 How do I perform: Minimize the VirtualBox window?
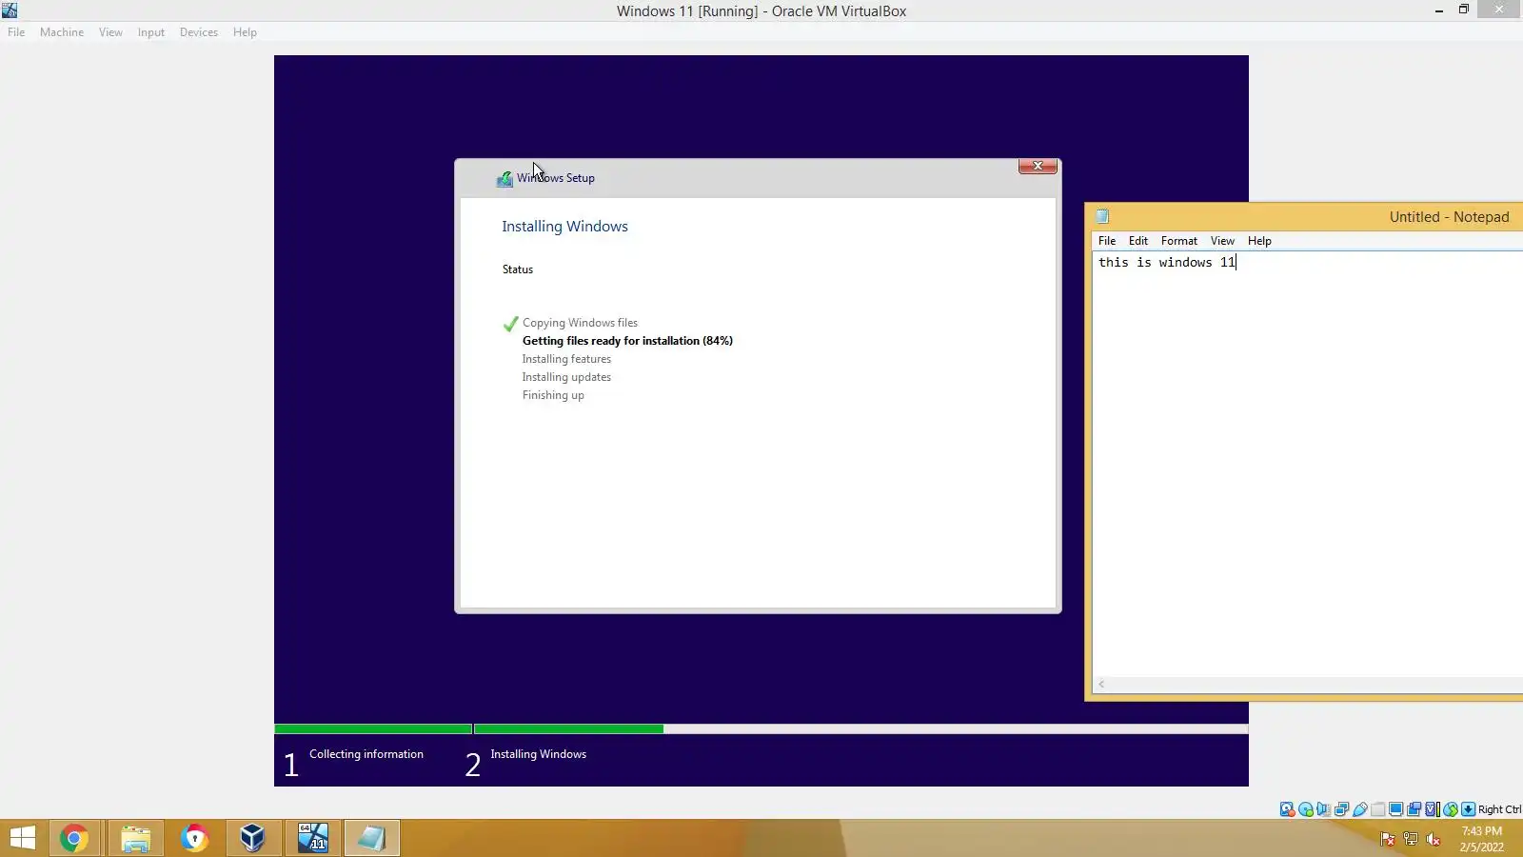point(1439,10)
